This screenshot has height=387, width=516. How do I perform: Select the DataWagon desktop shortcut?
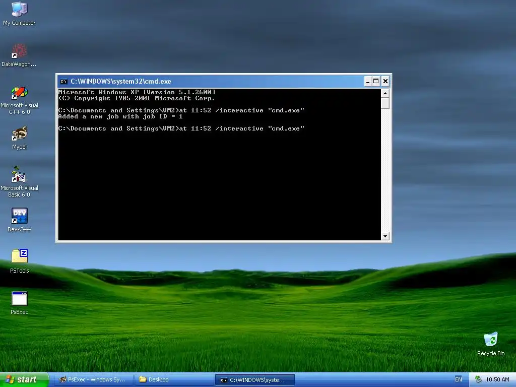tap(19, 55)
